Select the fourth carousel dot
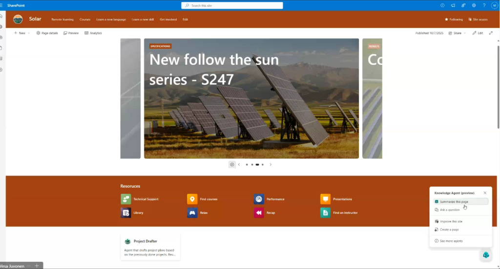500x269 pixels. pos(262,165)
